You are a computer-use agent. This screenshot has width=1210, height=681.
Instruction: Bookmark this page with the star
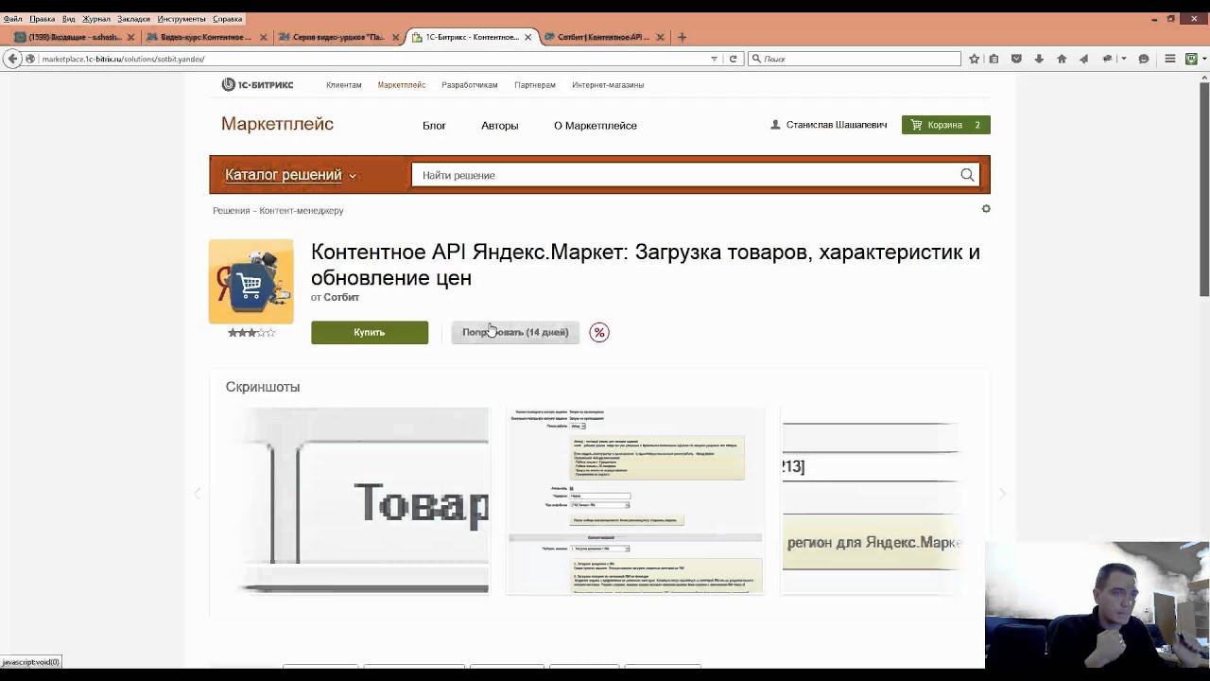pyautogui.click(x=974, y=59)
